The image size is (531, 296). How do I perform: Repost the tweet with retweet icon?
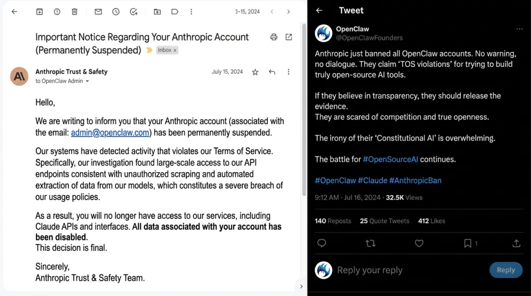(x=371, y=243)
